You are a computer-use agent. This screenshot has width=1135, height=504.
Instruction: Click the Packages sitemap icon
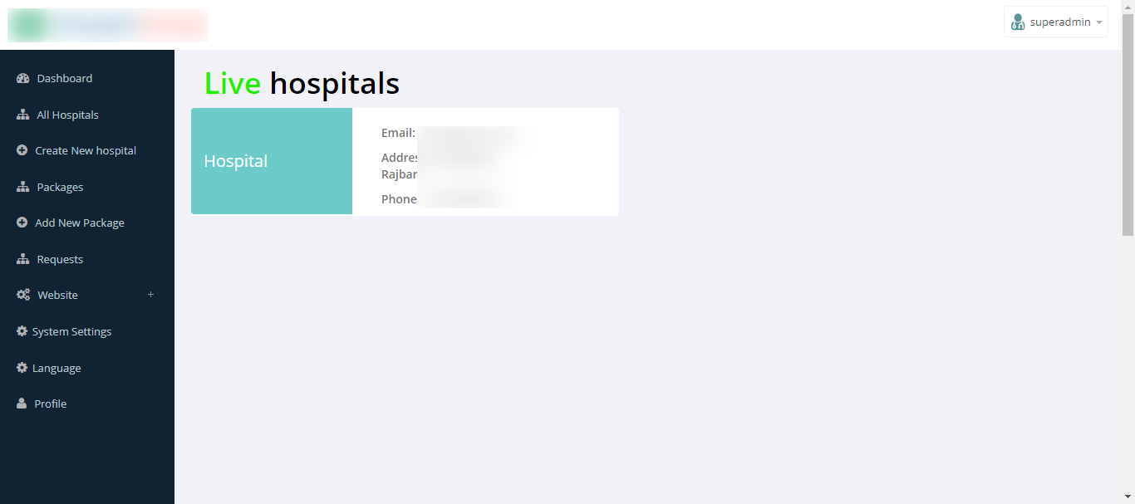(23, 187)
